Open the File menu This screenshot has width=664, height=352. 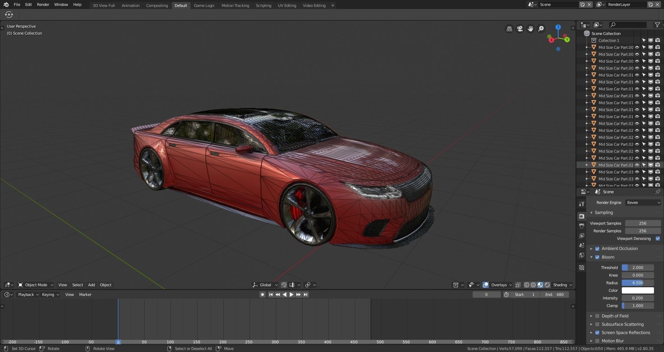pyautogui.click(x=17, y=4)
